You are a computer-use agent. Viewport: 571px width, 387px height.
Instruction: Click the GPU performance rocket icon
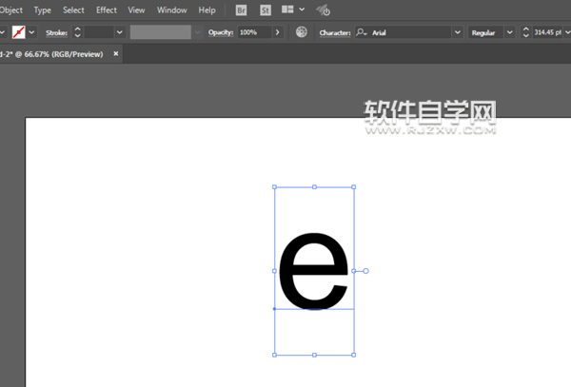click(323, 10)
